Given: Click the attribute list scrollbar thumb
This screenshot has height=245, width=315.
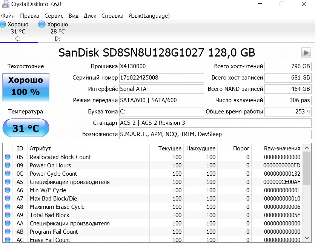Looking at the screenshot, I should pyautogui.click(x=307, y=168).
